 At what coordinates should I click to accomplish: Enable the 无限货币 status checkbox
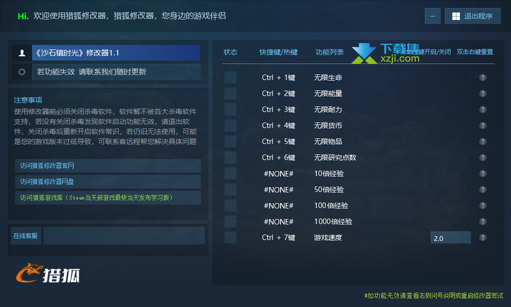(x=230, y=125)
